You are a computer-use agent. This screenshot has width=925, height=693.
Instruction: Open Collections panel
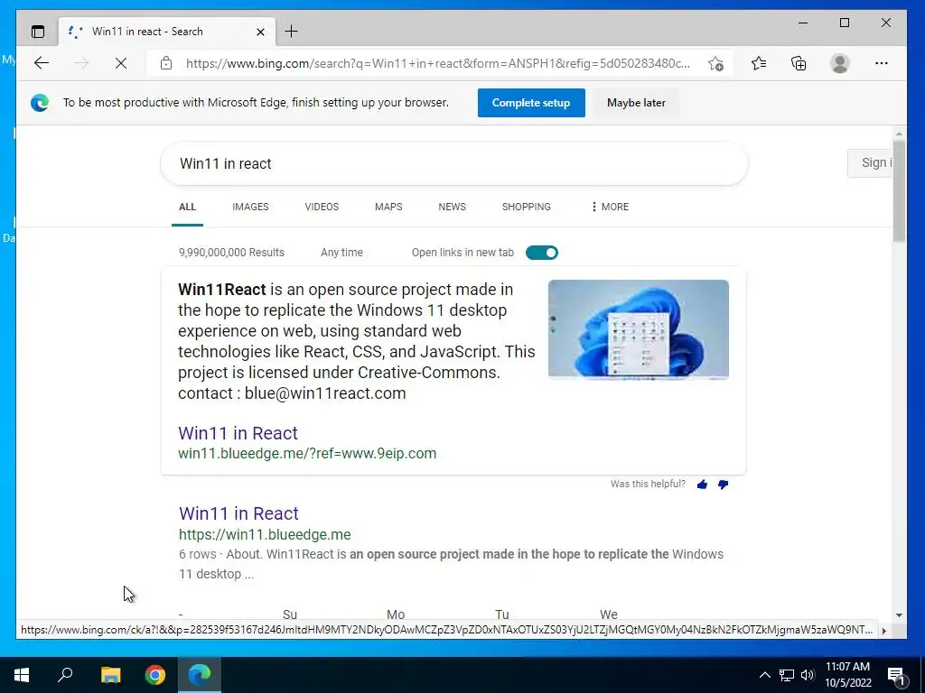[799, 63]
